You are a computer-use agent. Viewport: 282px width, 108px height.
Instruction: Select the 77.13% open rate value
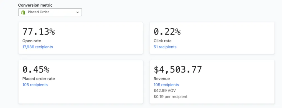coord(39,32)
